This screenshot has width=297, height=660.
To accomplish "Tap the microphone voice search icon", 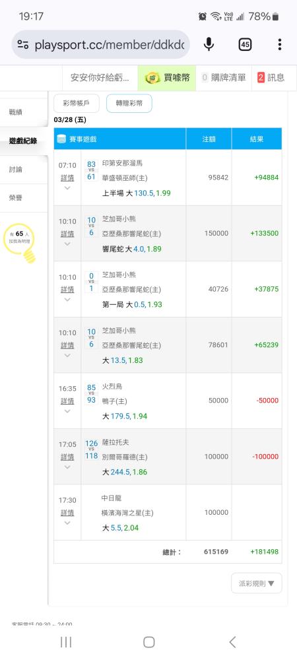I will pyautogui.click(x=209, y=44).
